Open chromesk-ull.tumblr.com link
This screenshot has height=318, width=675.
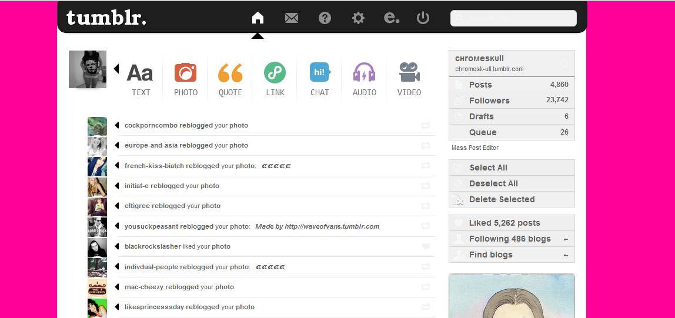click(x=489, y=69)
